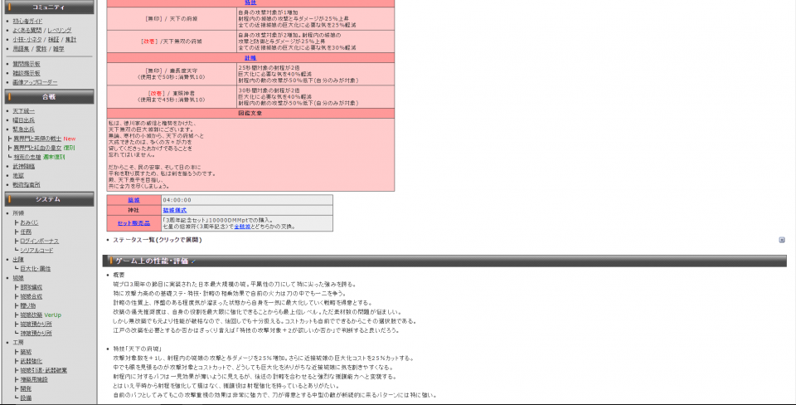Select シリアルコード in the sidebar tree
Screen dimensions: 796x405
click(39, 250)
